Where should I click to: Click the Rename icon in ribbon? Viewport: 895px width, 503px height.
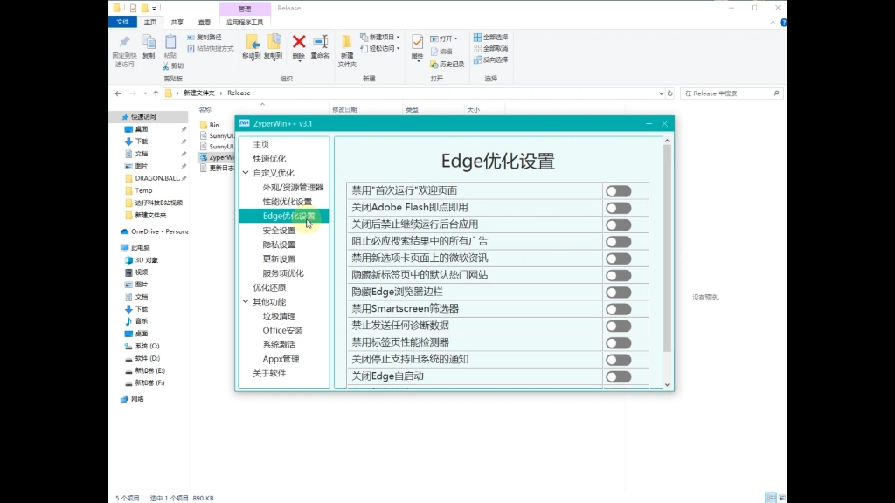click(320, 42)
